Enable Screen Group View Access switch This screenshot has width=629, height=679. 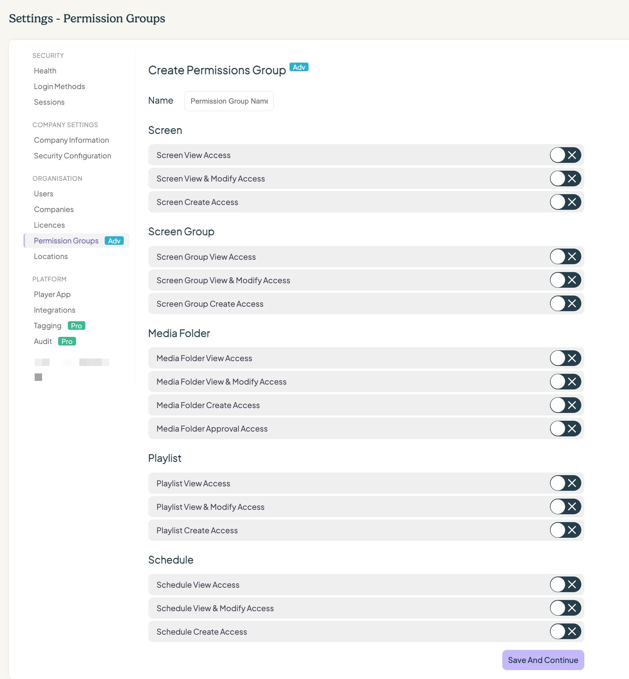(565, 256)
